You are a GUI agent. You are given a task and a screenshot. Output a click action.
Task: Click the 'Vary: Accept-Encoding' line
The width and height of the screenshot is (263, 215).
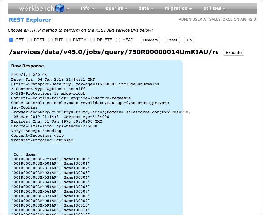(x=36, y=131)
